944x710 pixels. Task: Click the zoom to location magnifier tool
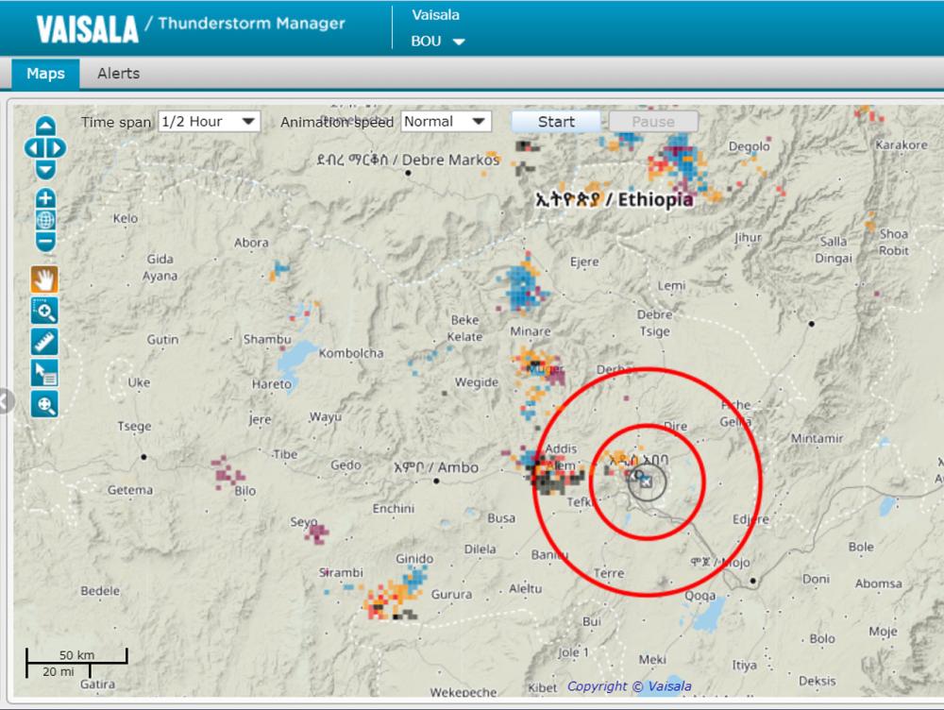(45, 404)
